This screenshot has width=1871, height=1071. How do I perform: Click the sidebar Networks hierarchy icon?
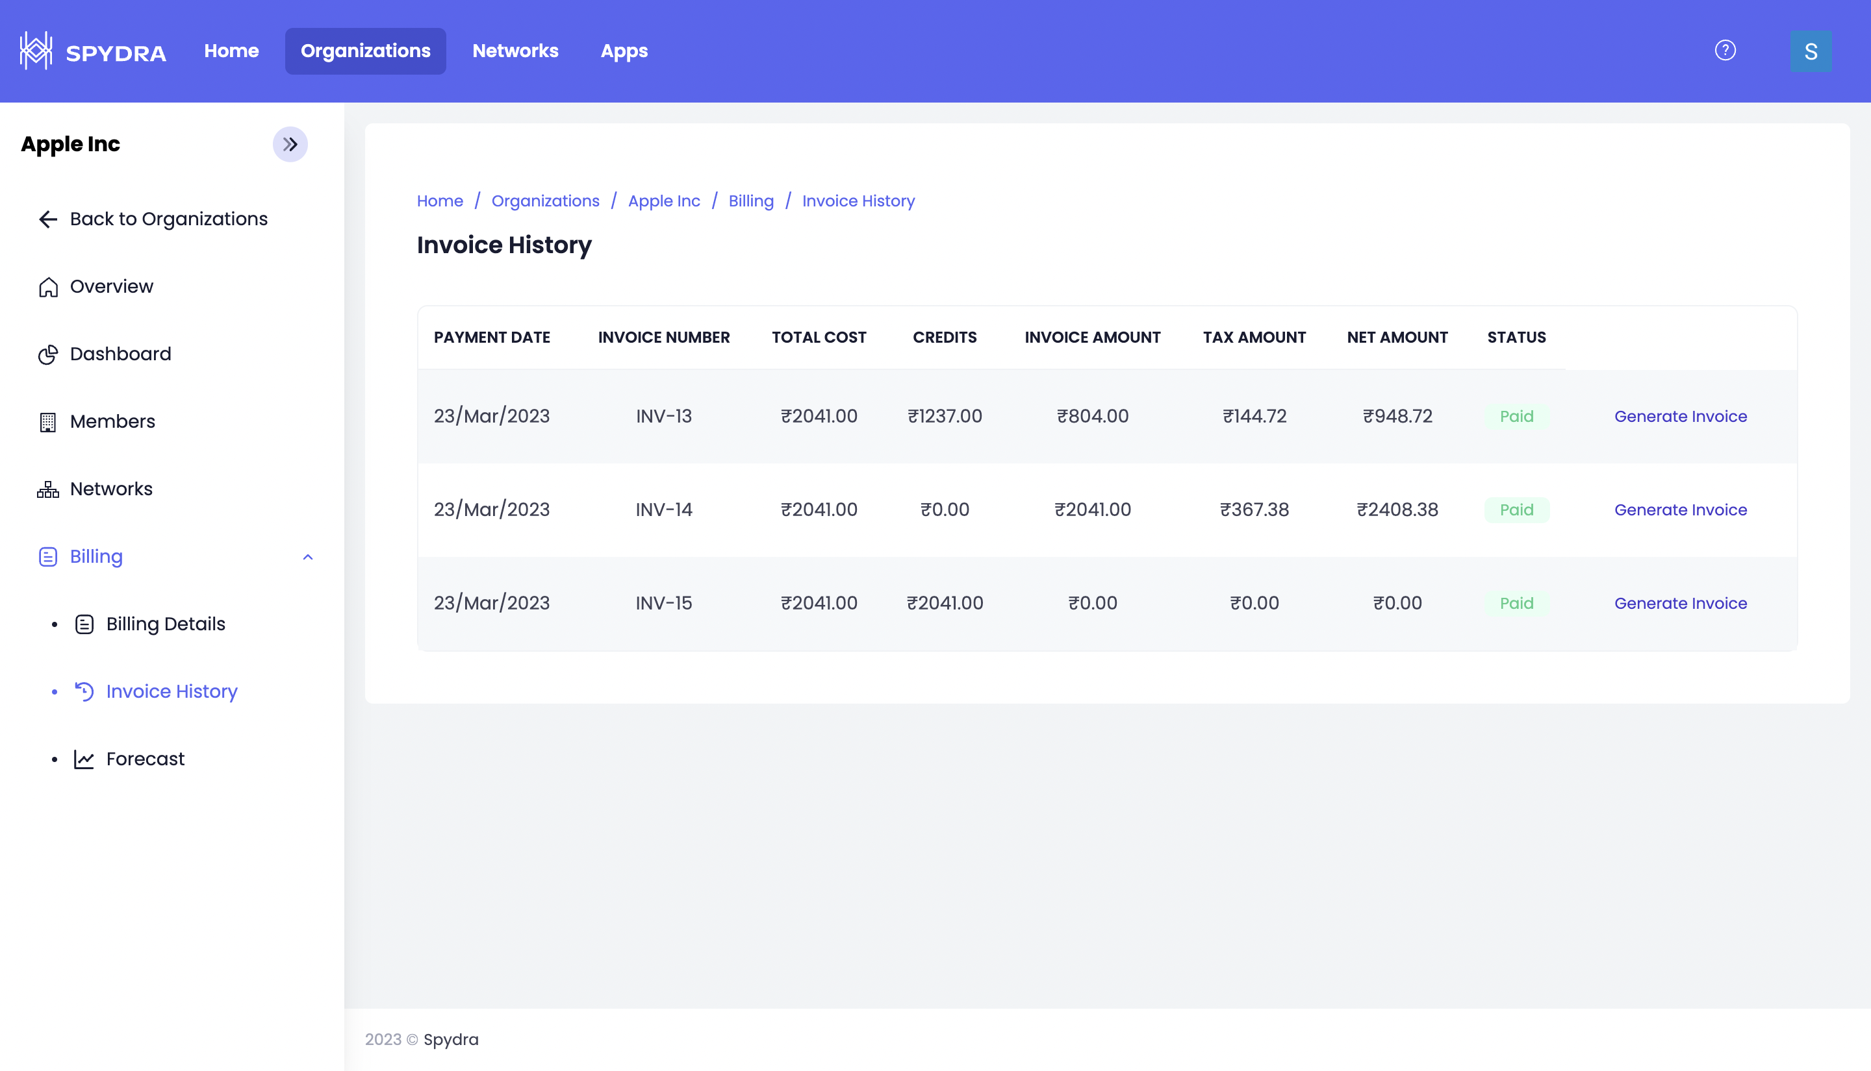pos(48,490)
